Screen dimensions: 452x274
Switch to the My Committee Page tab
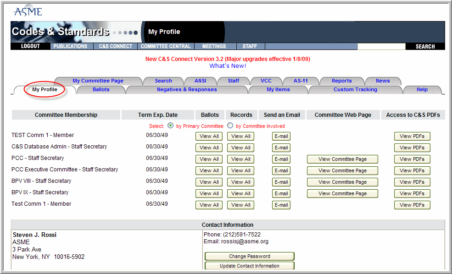(98, 81)
